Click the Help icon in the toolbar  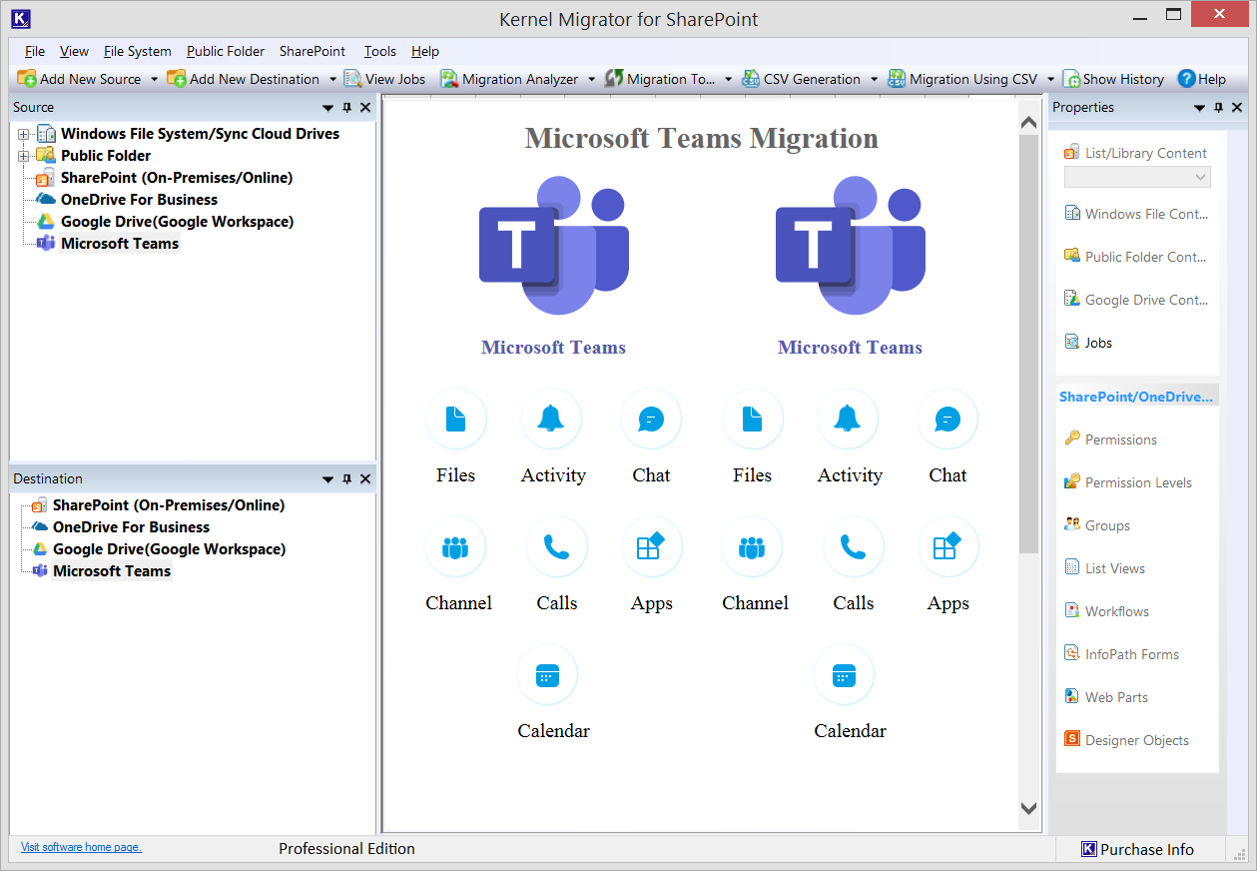click(x=1186, y=79)
